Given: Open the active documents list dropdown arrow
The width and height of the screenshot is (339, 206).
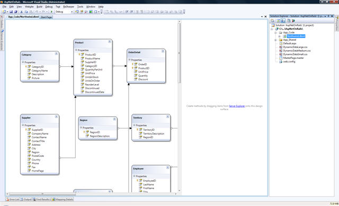Looking at the screenshot, I should click(262, 16).
